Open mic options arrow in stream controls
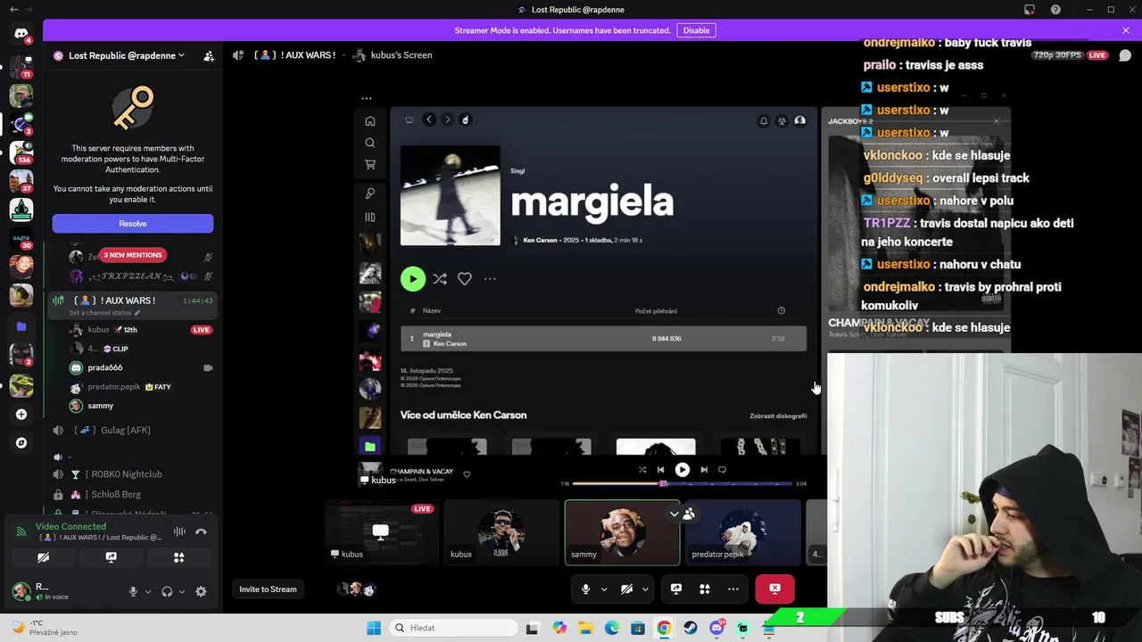The height and width of the screenshot is (642, 1142). (604, 588)
